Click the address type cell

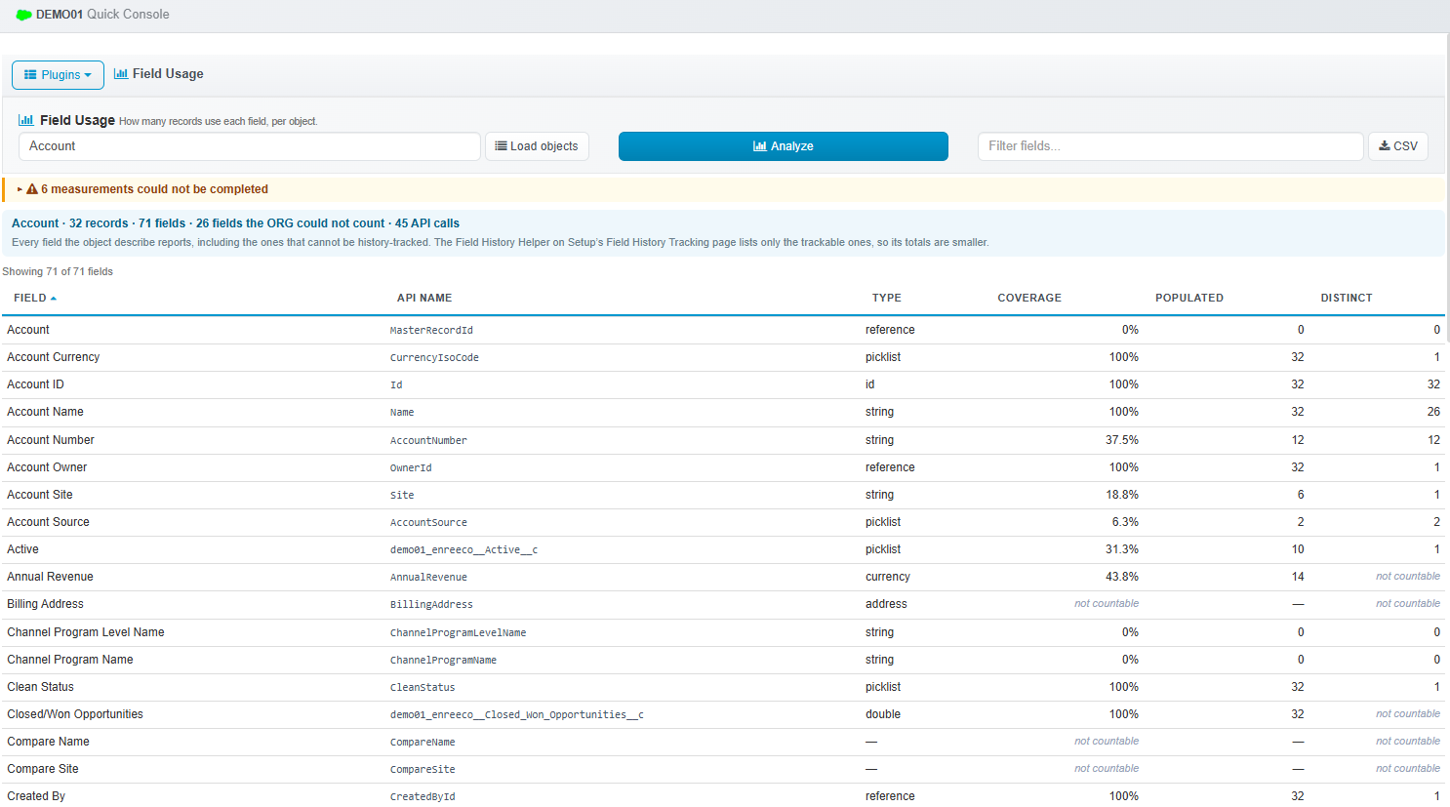pos(886,604)
